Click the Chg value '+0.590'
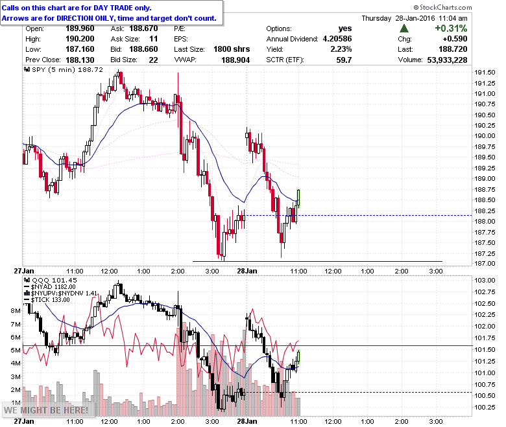Screen dimensions: 506x427 coord(455,39)
